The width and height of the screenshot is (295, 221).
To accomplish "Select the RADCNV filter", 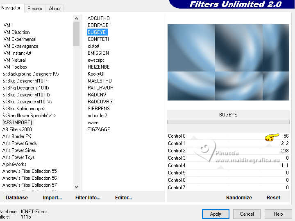I will tap(97, 94).
